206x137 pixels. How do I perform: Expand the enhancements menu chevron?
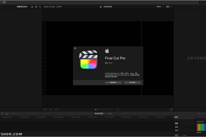(x=53, y=109)
